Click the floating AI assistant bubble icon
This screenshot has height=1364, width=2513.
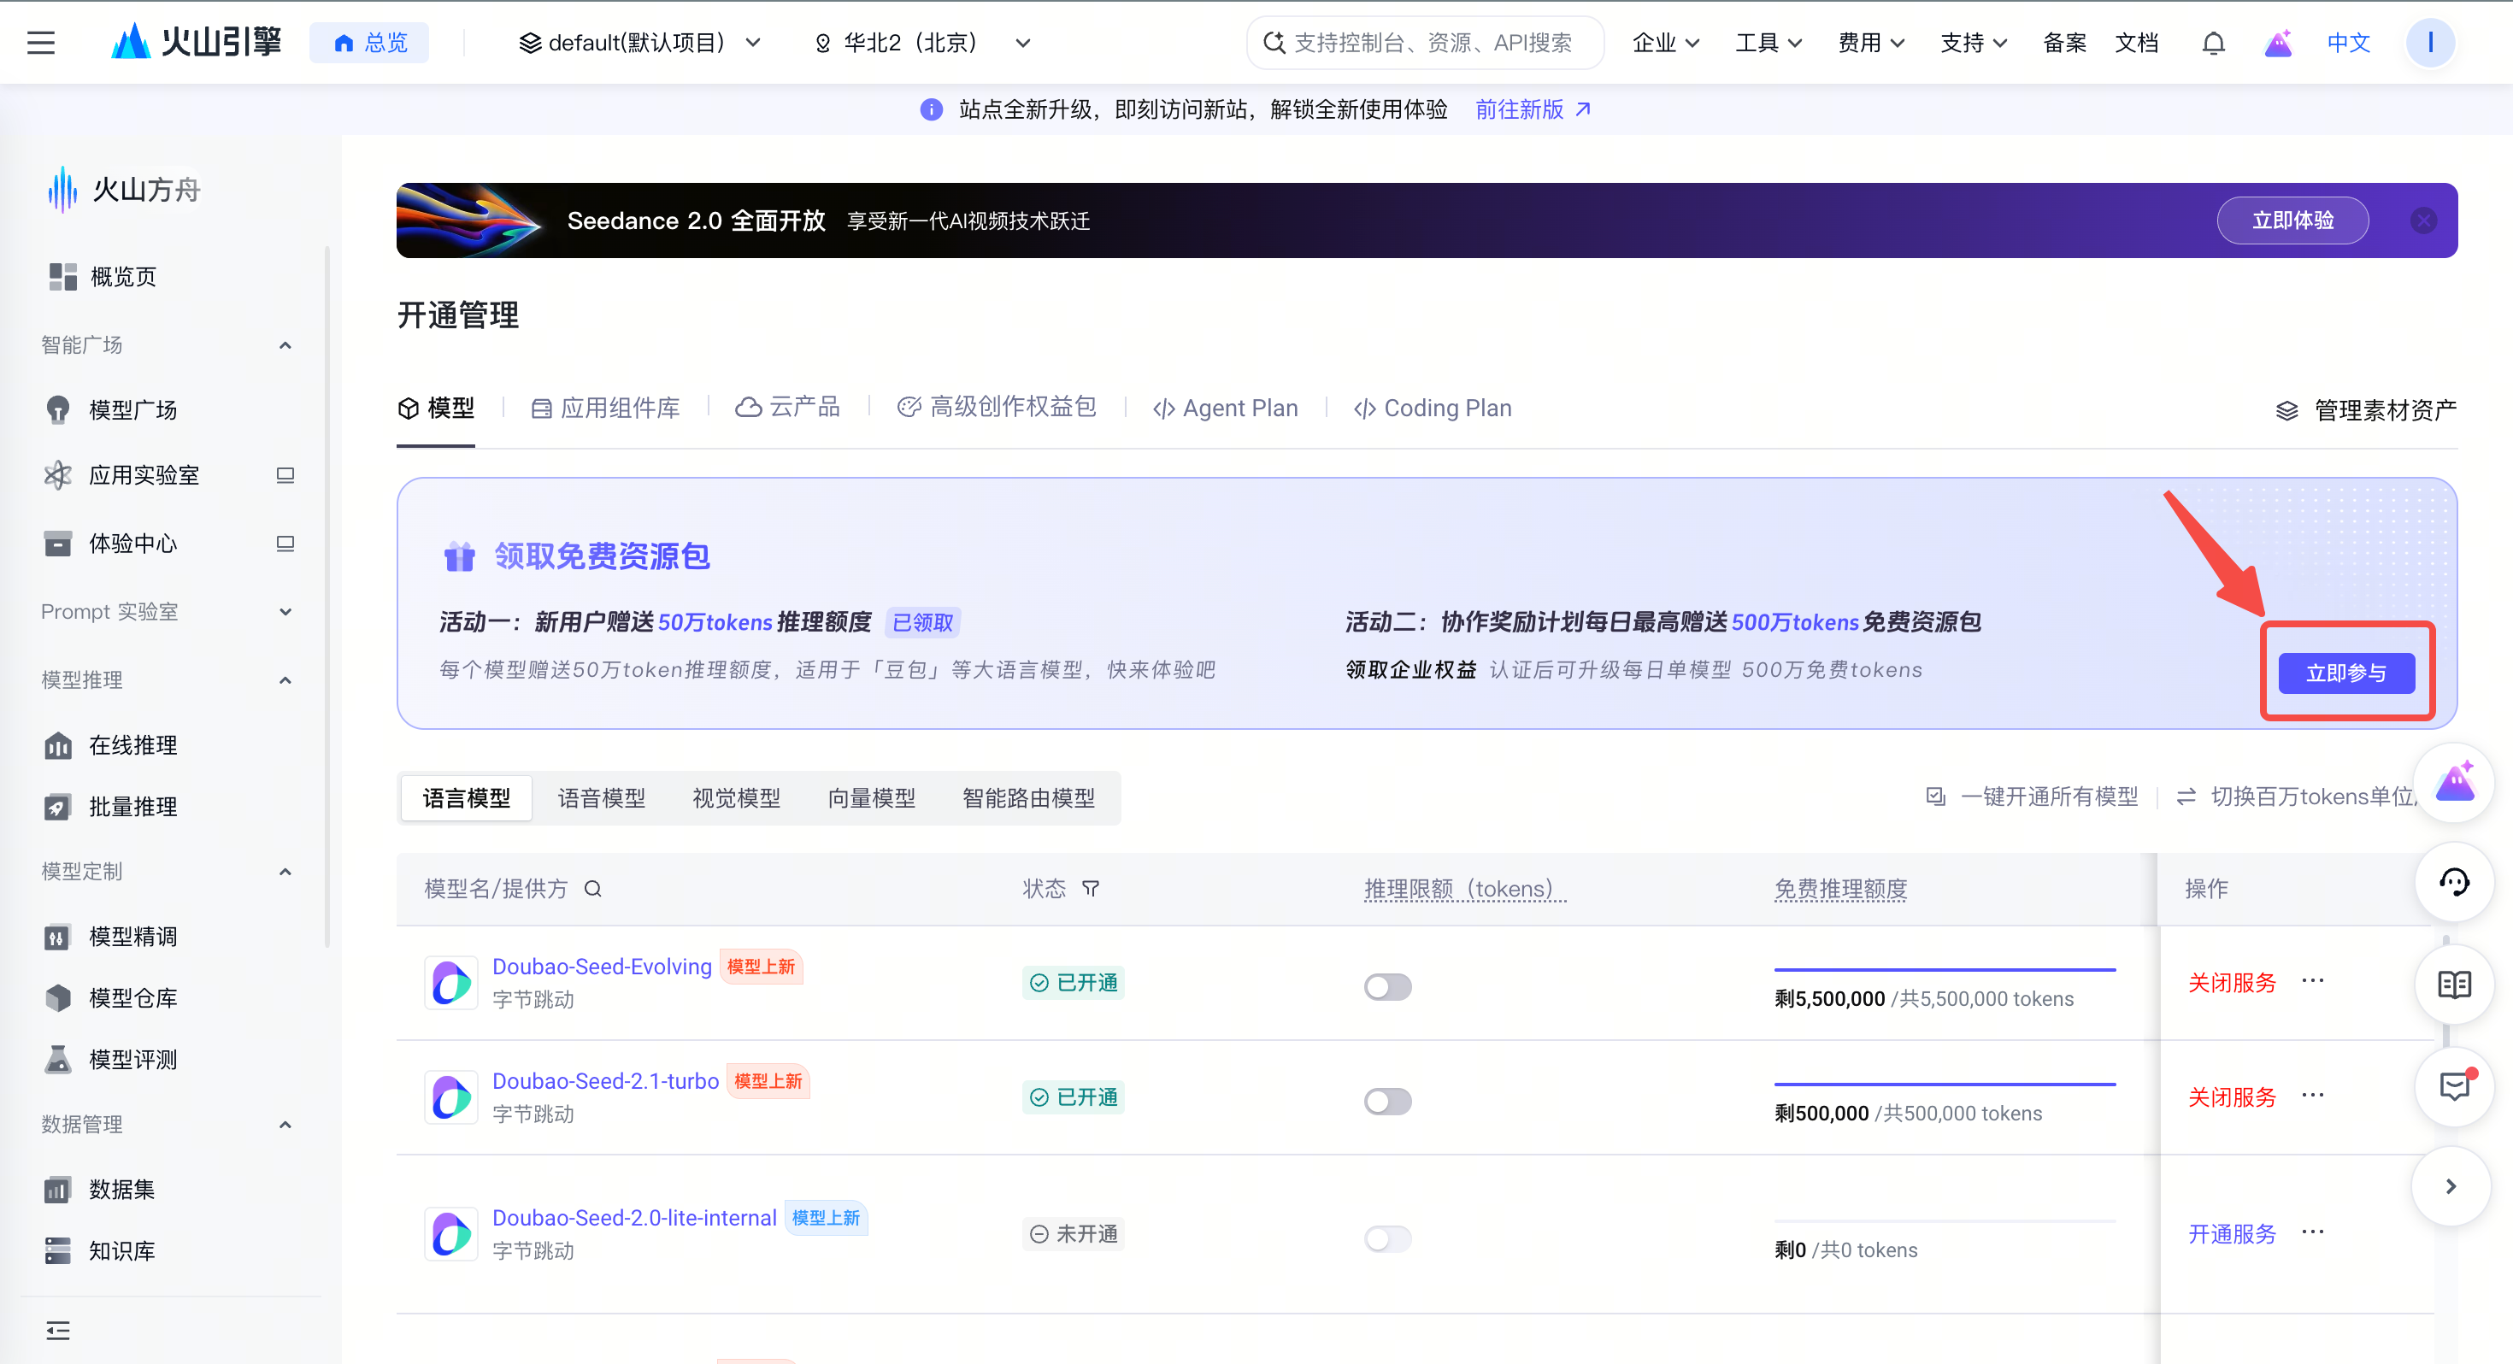2453,783
